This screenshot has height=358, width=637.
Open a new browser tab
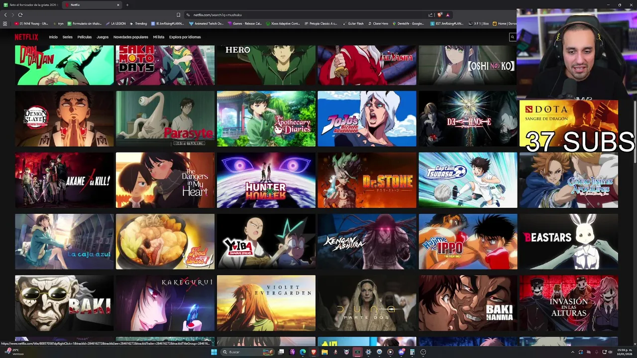point(127,5)
